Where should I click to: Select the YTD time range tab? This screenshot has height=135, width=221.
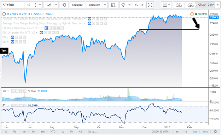click(53, 131)
